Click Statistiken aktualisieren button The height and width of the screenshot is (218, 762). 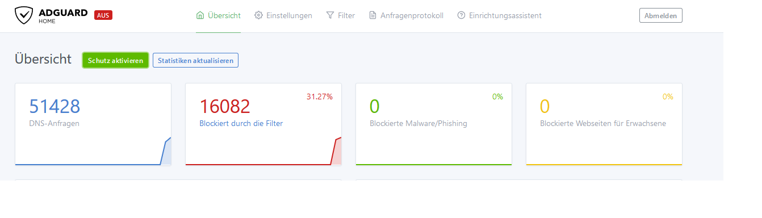tap(195, 60)
